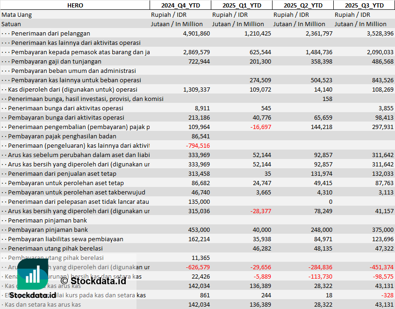
Task: Select value 274,509
Action: [x=260, y=80]
